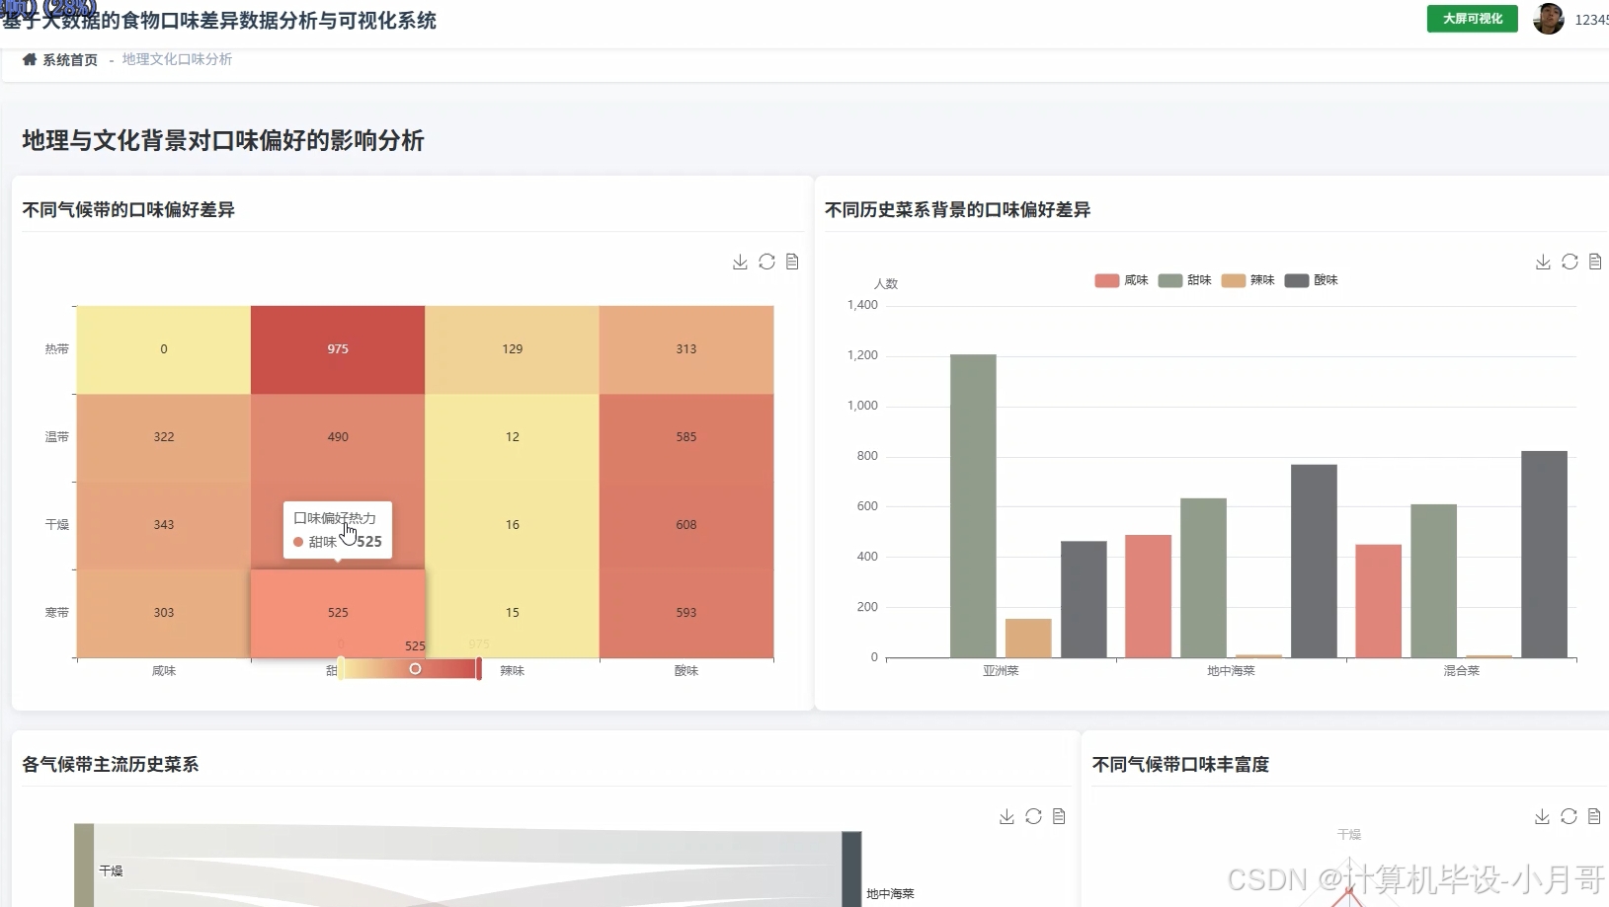Refresh the Sankey cuisine chart
The width and height of the screenshot is (1609, 907).
click(x=1033, y=816)
